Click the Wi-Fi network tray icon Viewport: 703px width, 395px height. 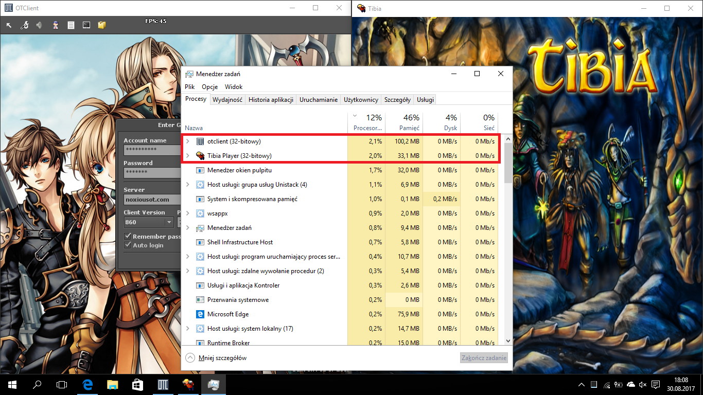[x=606, y=385]
